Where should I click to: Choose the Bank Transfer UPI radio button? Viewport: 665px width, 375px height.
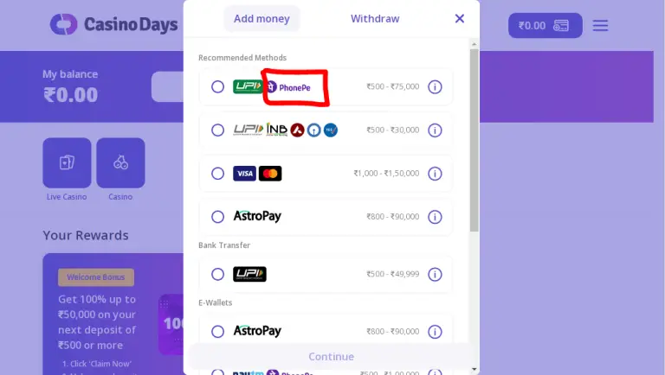click(x=218, y=274)
